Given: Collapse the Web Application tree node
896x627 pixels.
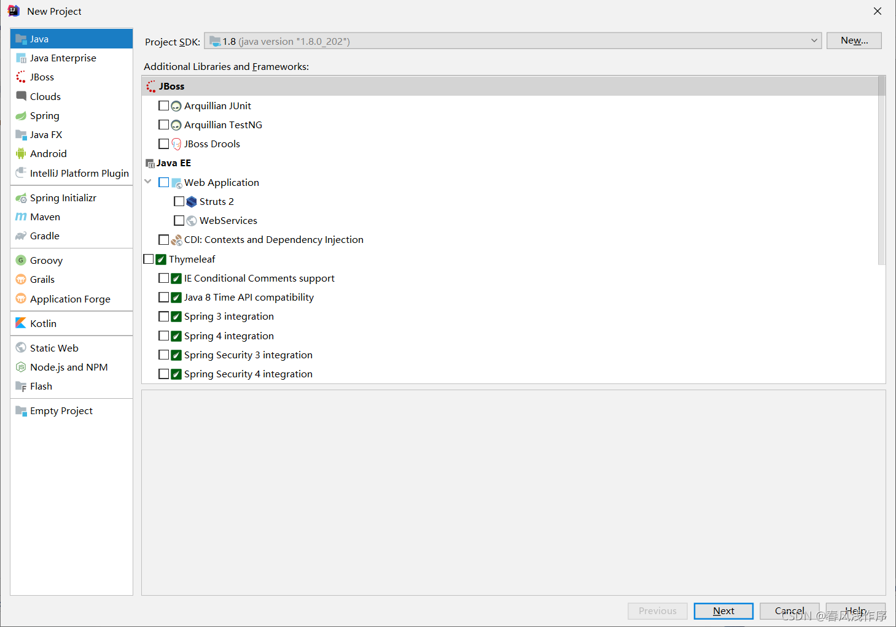Looking at the screenshot, I should tap(148, 182).
